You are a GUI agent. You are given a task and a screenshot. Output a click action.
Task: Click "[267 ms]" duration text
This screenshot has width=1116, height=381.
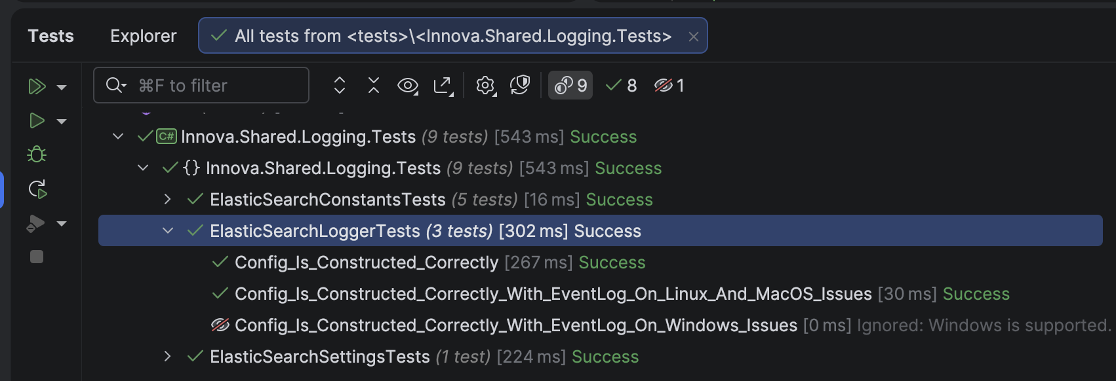coord(538,263)
